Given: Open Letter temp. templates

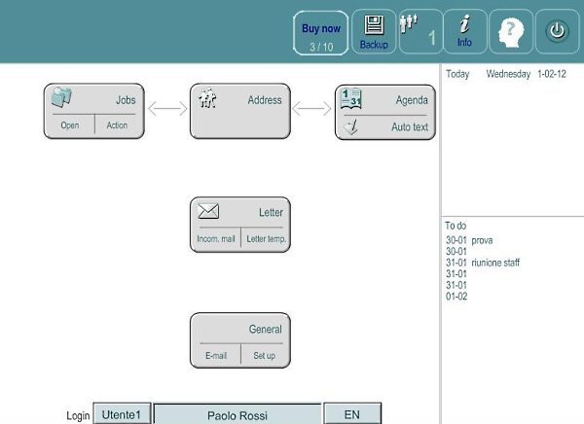Looking at the screenshot, I should coord(265,239).
